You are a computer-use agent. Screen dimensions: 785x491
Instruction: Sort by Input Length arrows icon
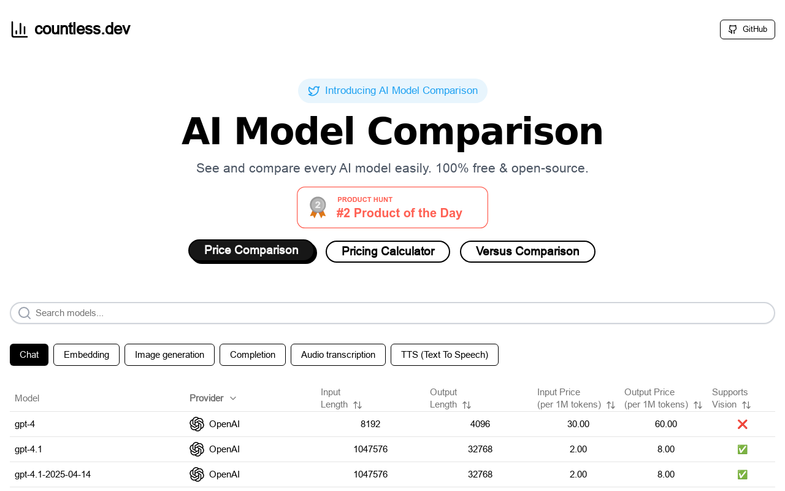coord(358,405)
